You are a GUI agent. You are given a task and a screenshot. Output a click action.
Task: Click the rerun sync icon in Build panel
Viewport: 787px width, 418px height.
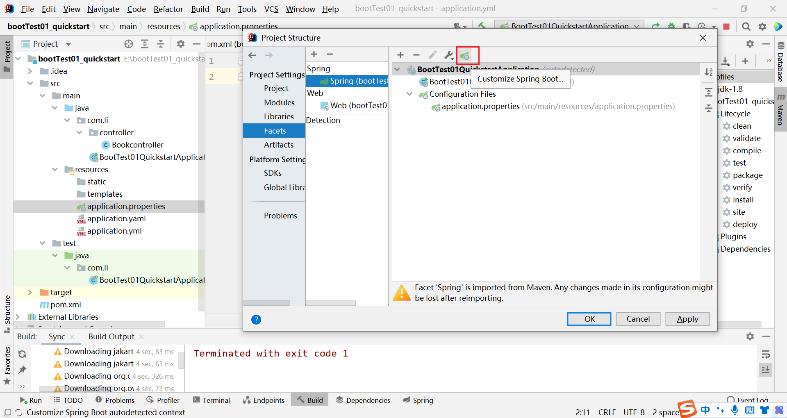pyautogui.click(x=22, y=354)
